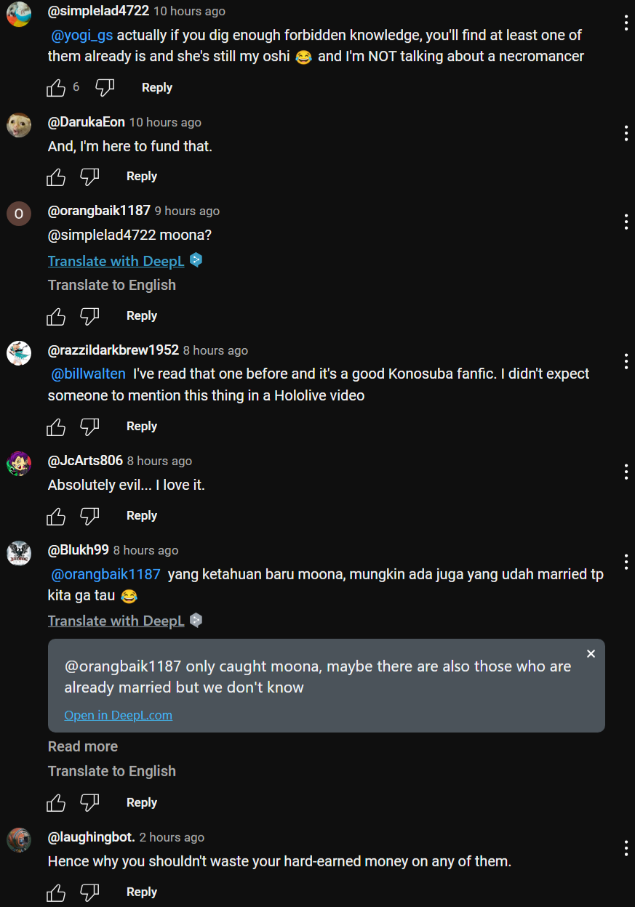Like @DarukaEon's comment
635x907 pixels.
click(x=56, y=177)
